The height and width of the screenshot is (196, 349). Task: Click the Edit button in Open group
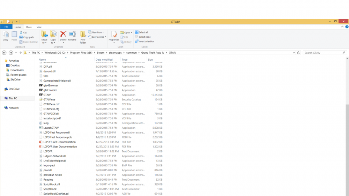coord(125,37)
